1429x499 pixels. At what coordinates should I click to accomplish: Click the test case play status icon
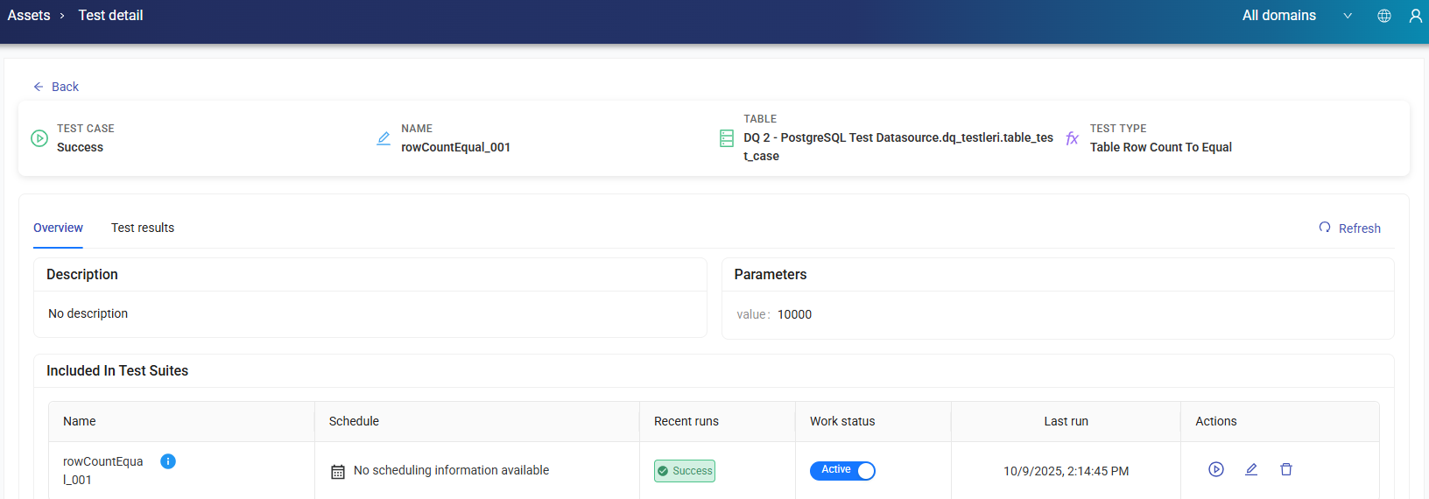click(39, 138)
